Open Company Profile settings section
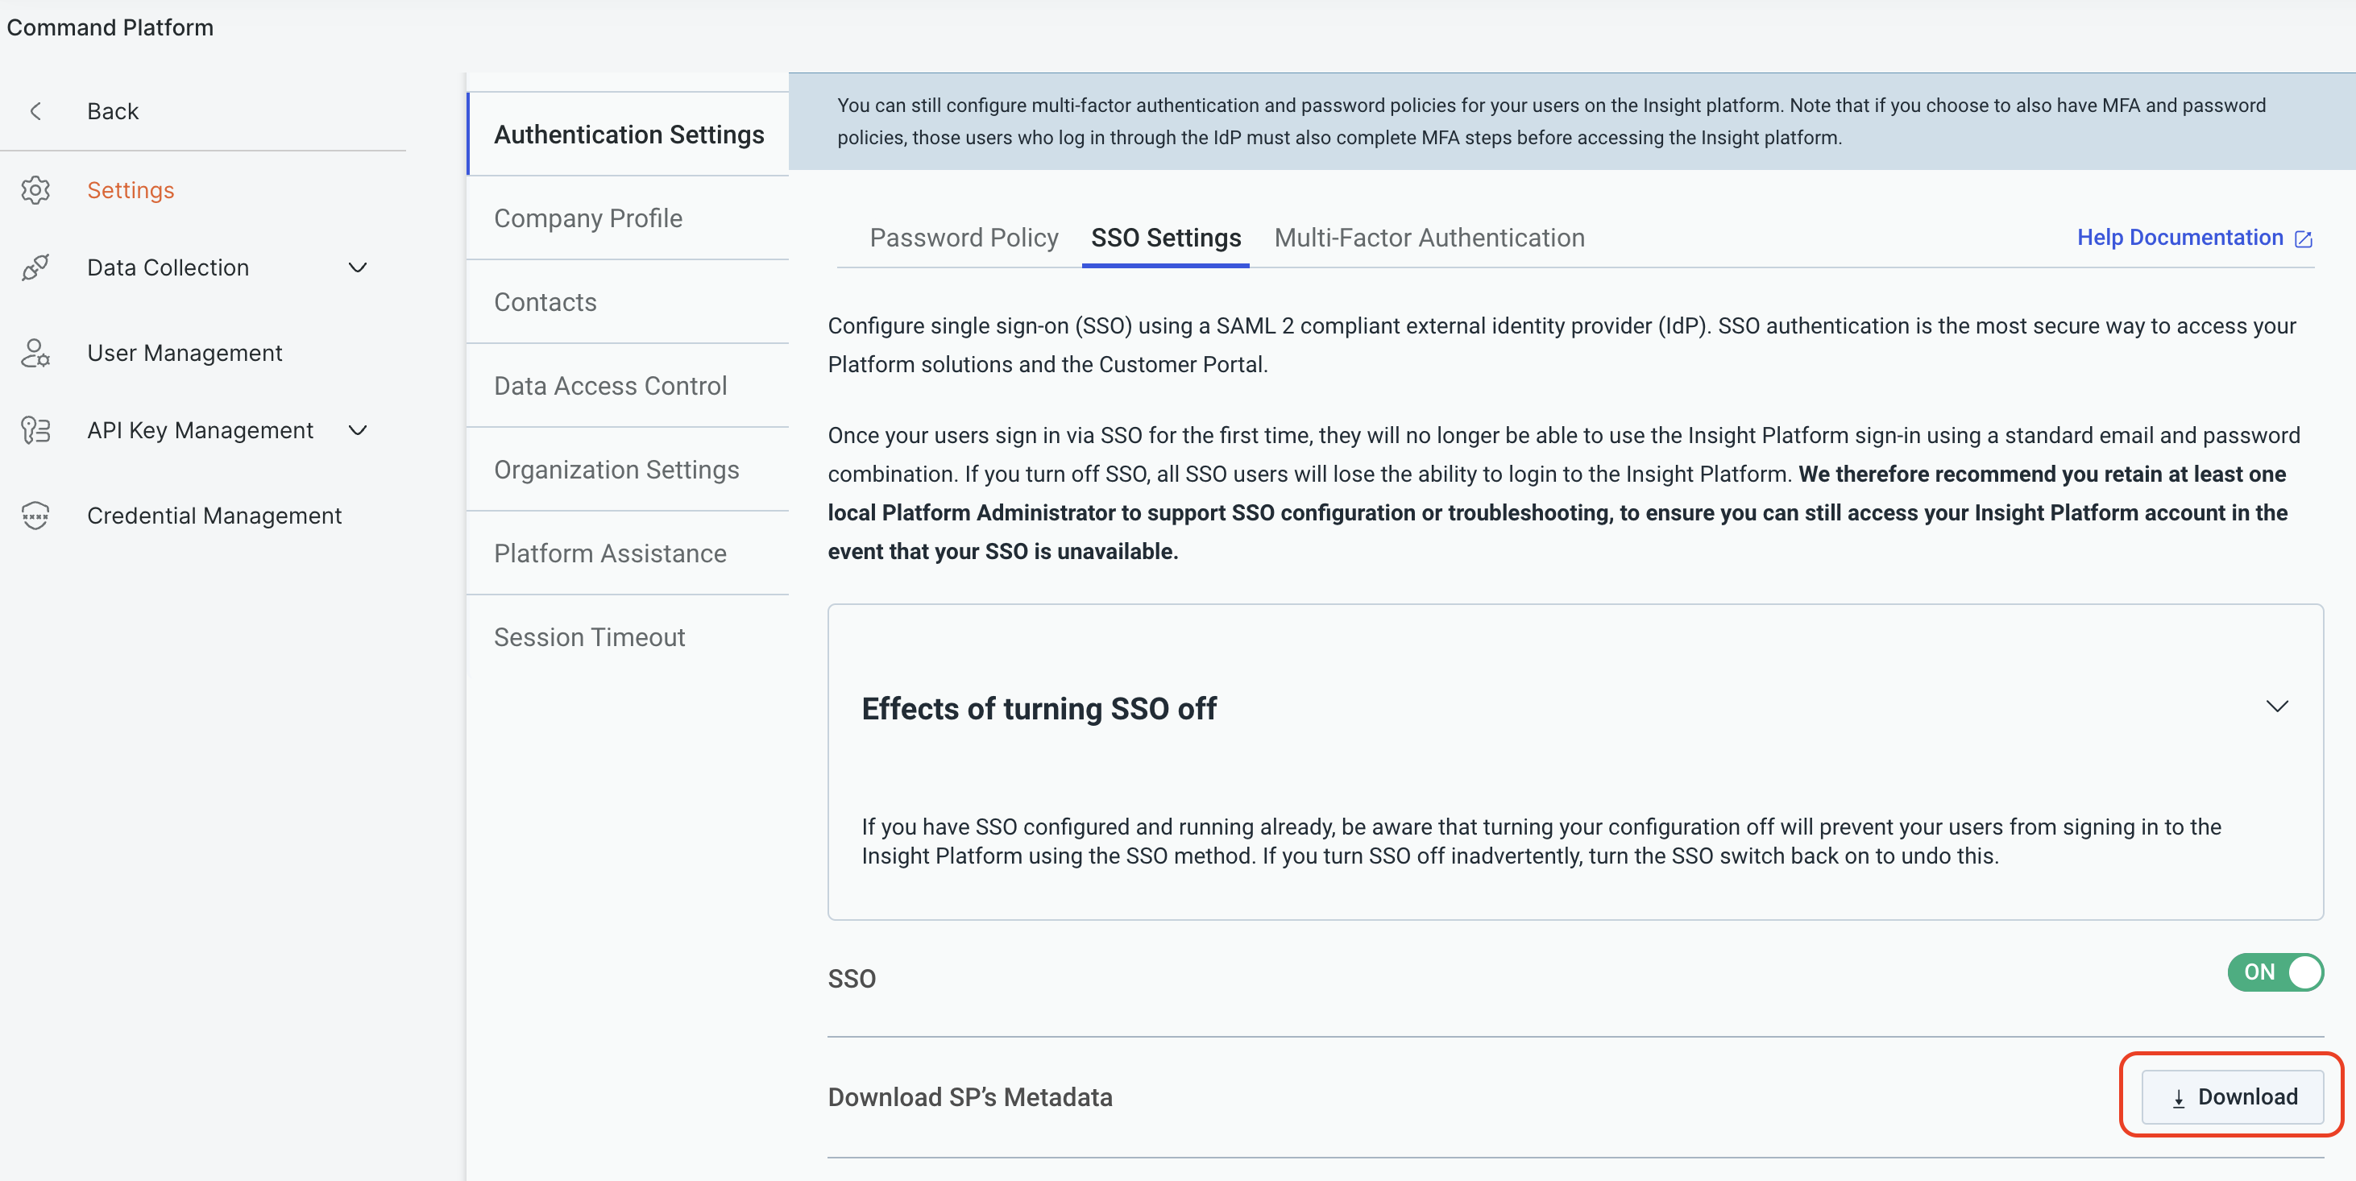 tap(588, 218)
